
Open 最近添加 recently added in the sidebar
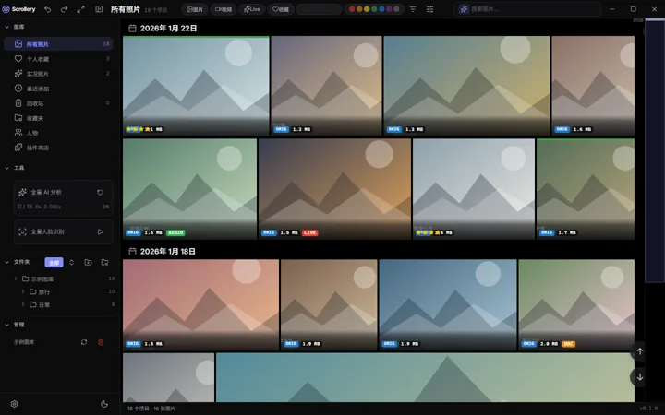click(x=58, y=89)
